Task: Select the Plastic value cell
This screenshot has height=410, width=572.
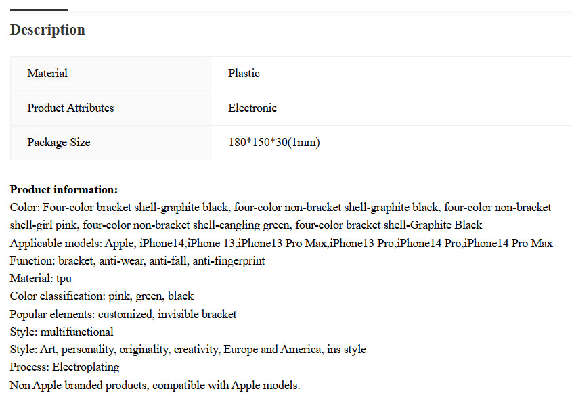Action: [244, 73]
